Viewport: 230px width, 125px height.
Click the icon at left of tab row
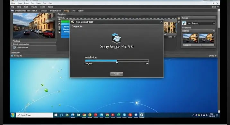tap(13, 11)
